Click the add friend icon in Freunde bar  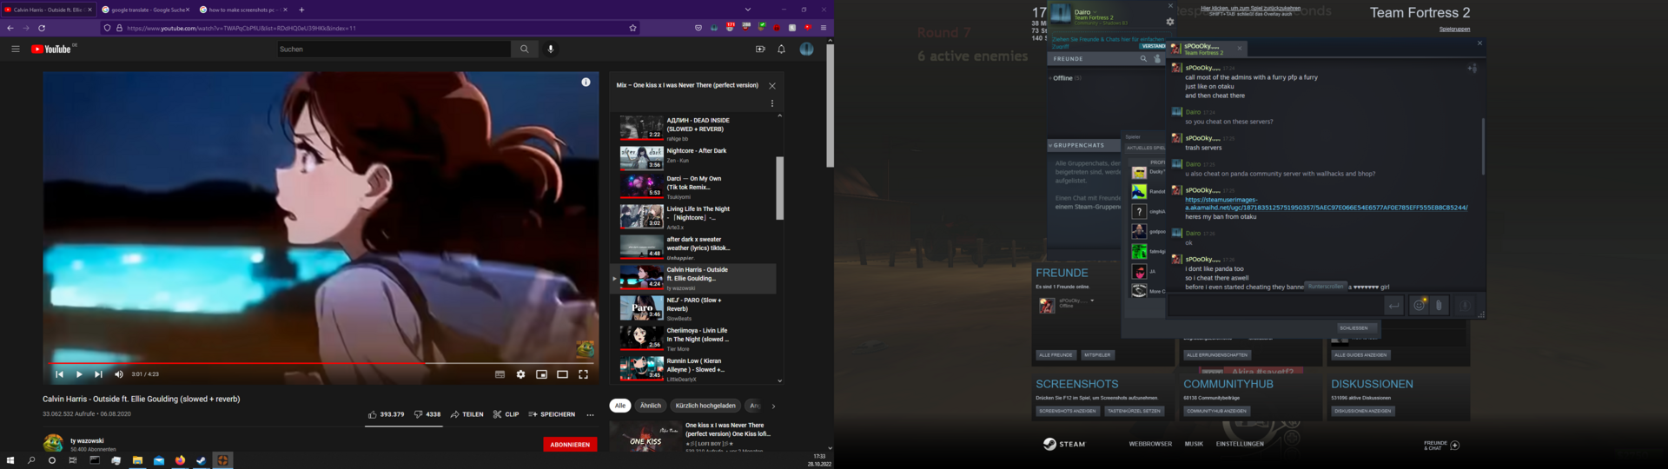click(1157, 59)
